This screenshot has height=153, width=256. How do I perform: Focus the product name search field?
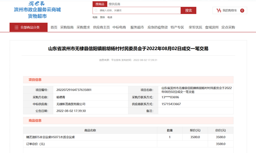coord(137,10)
